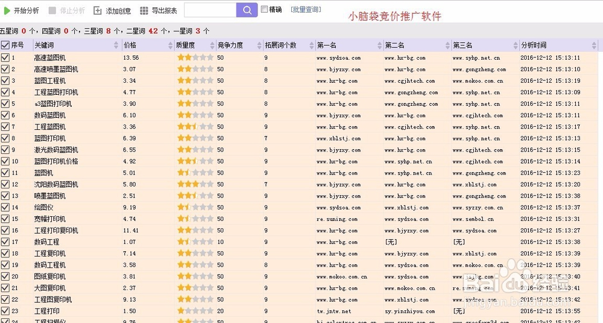Click the 停止分析 button label
Screen dimensions: 603x323
[x=72, y=11]
